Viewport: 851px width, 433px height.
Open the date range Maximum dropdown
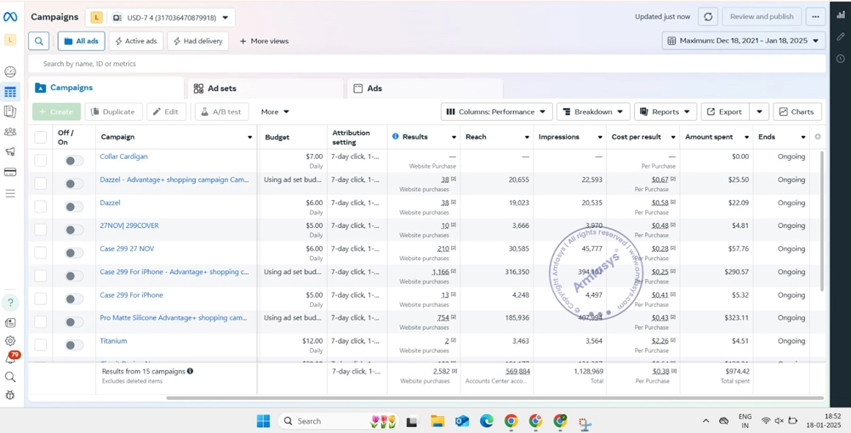(743, 41)
